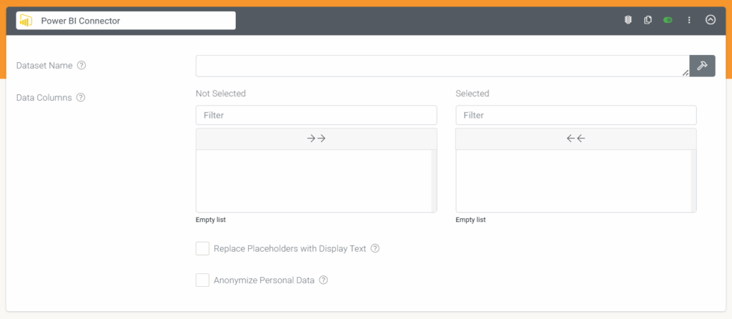
Task: Click the Dataset Name text area
Action: point(442,66)
